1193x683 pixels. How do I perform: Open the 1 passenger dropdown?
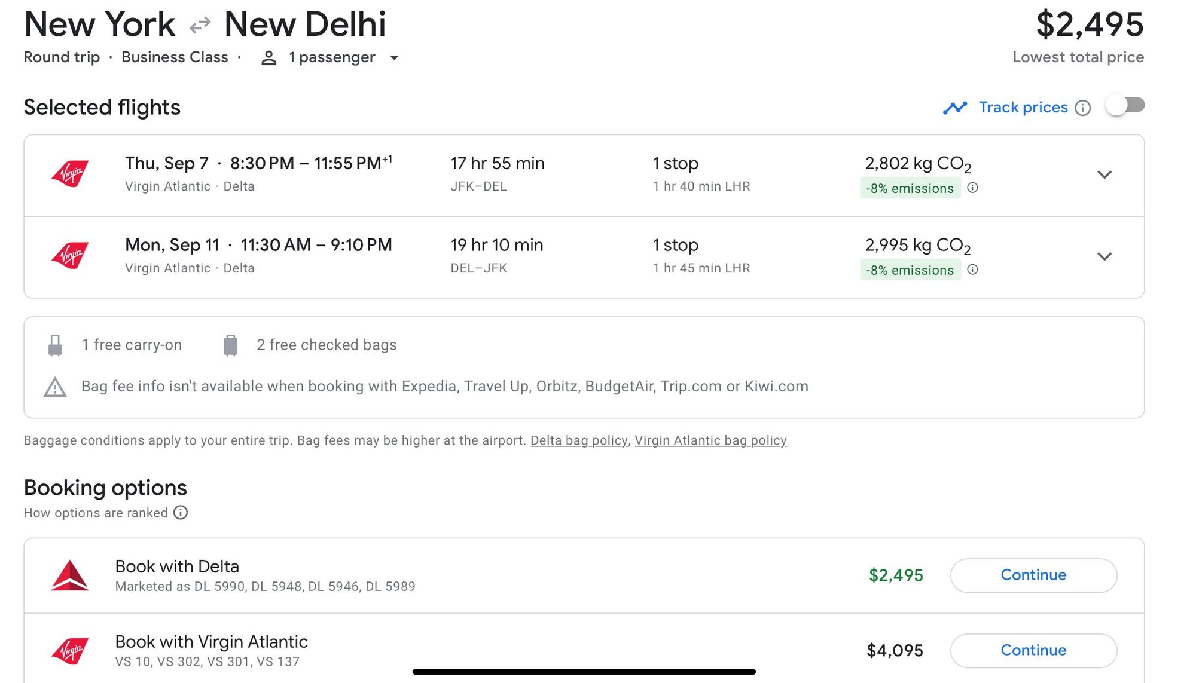(394, 58)
